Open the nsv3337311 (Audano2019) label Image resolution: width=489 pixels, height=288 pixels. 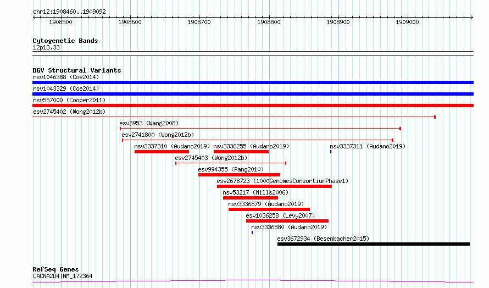tap(368, 146)
